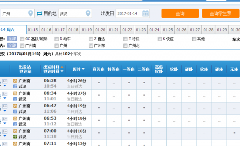This screenshot has height=146, width=240.
Task: Sort by 历时 duration arrow
Action: [x=83, y=69]
